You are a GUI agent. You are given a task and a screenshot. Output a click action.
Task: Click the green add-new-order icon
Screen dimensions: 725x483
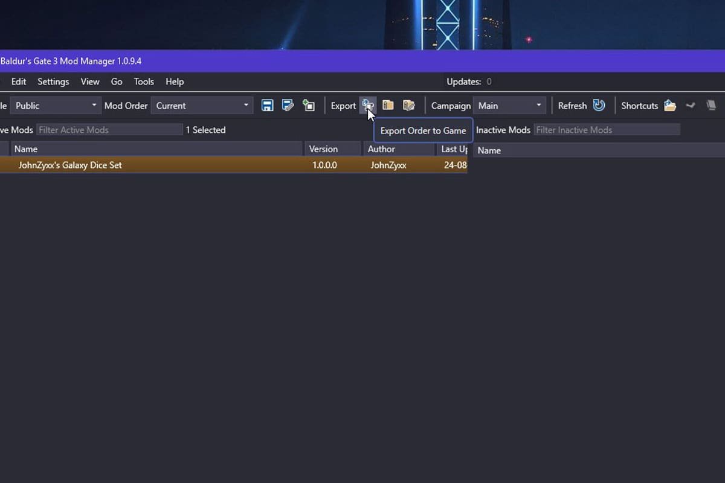pos(309,106)
